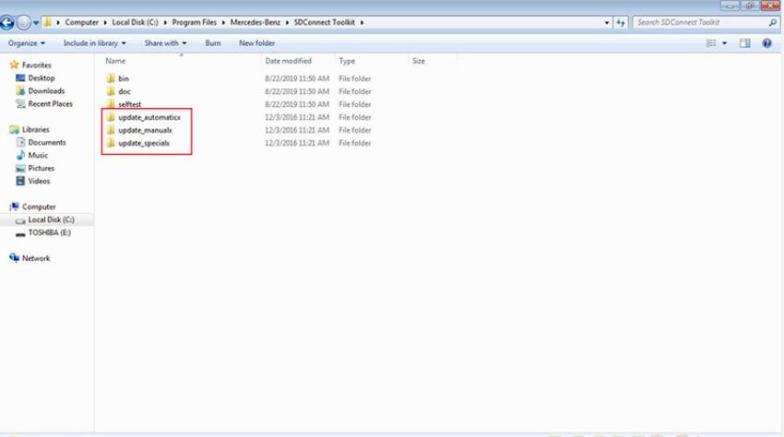784x437 pixels.
Task: Select Computer in navigation pane
Action: (39, 207)
